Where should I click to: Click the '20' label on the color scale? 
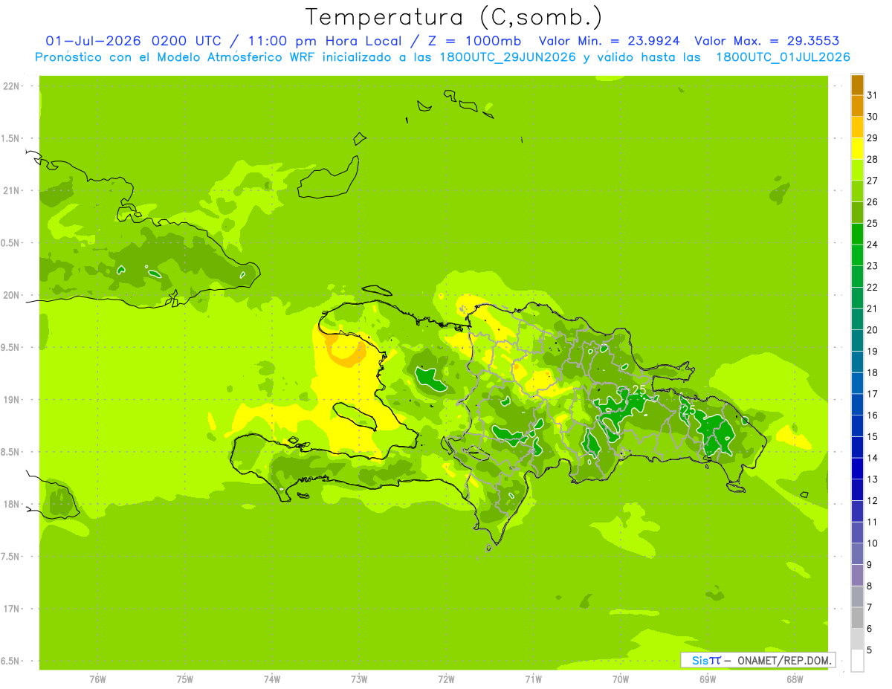(873, 330)
